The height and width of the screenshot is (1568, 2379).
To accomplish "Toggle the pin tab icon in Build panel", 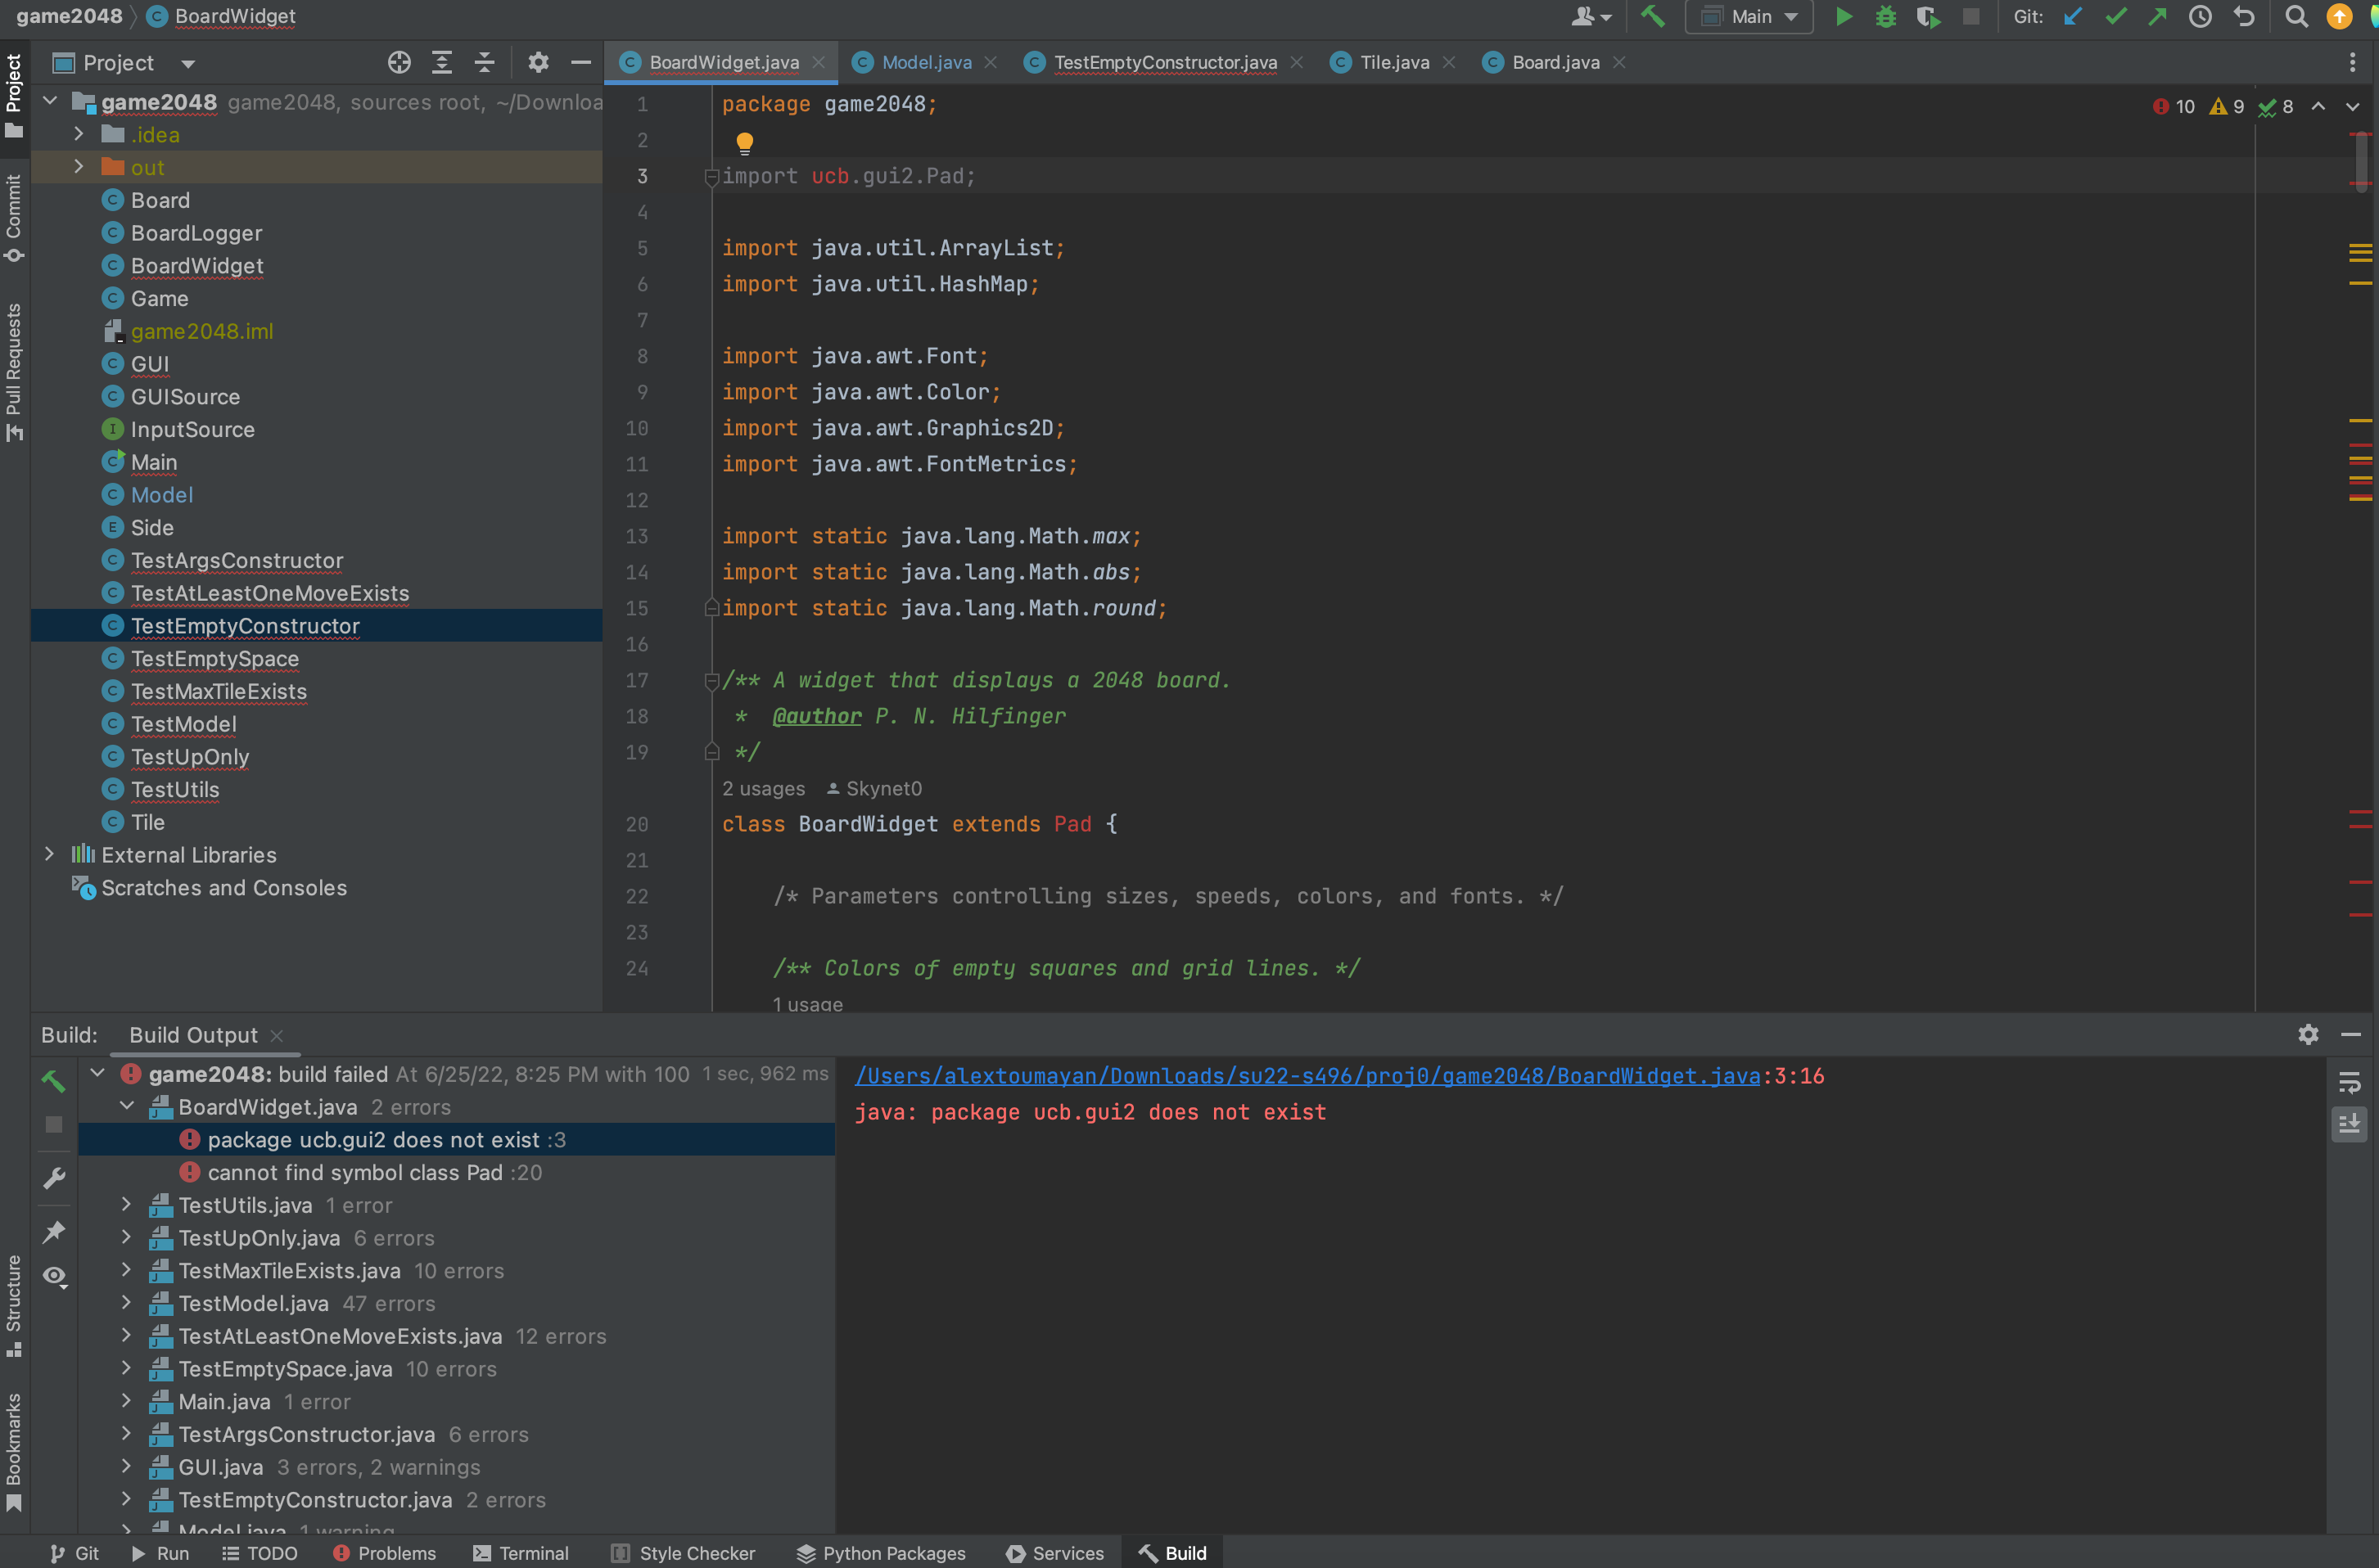I will coord(54,1231).
